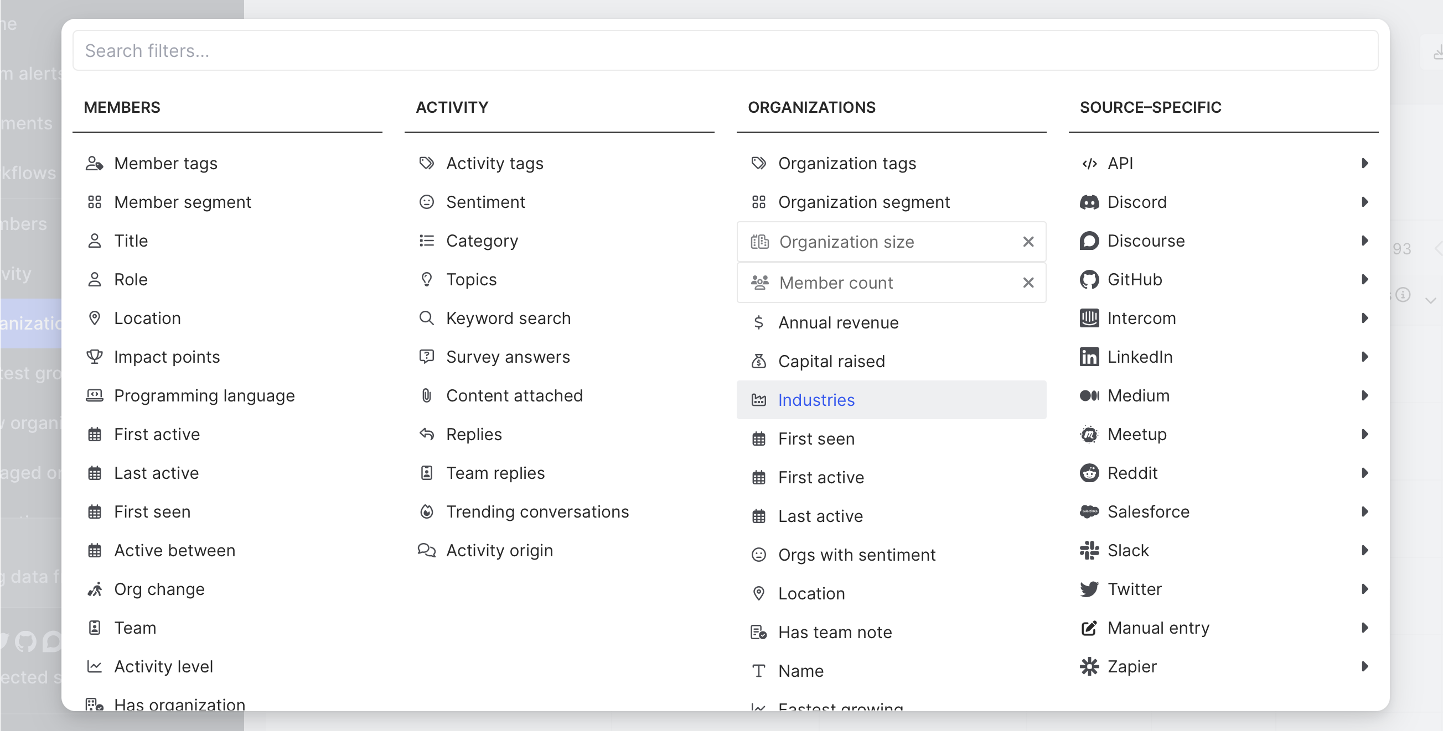Click the Twitter bird icon
Viewport: 1443px width, 731px height.
click(x=1089, y=589)
